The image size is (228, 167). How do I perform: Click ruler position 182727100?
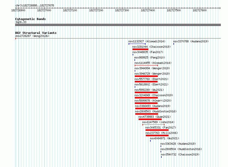click(x=70, y=10)
